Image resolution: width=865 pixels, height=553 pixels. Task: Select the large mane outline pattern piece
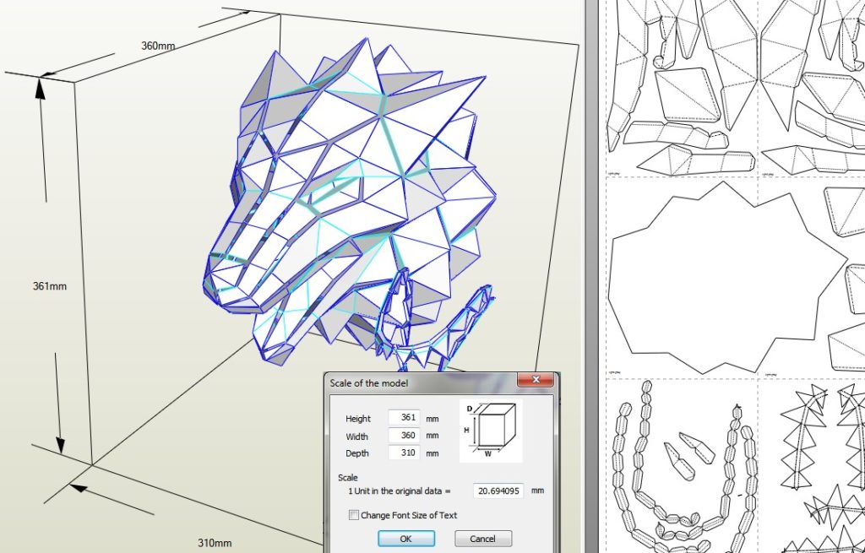[727, 279]
